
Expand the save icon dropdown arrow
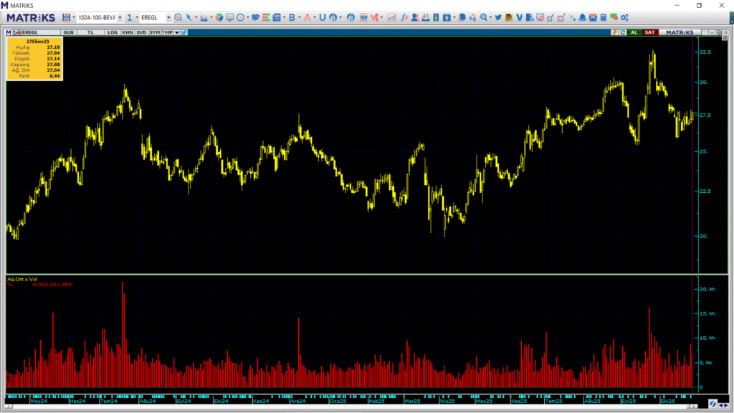point(74,17)
